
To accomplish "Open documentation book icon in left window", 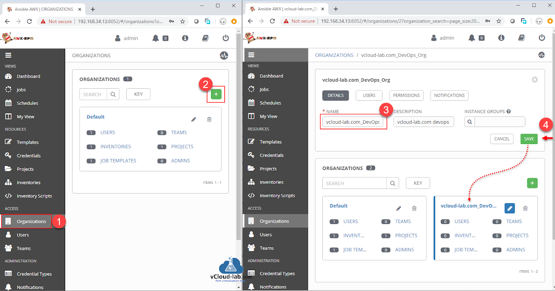I will 205,38.
